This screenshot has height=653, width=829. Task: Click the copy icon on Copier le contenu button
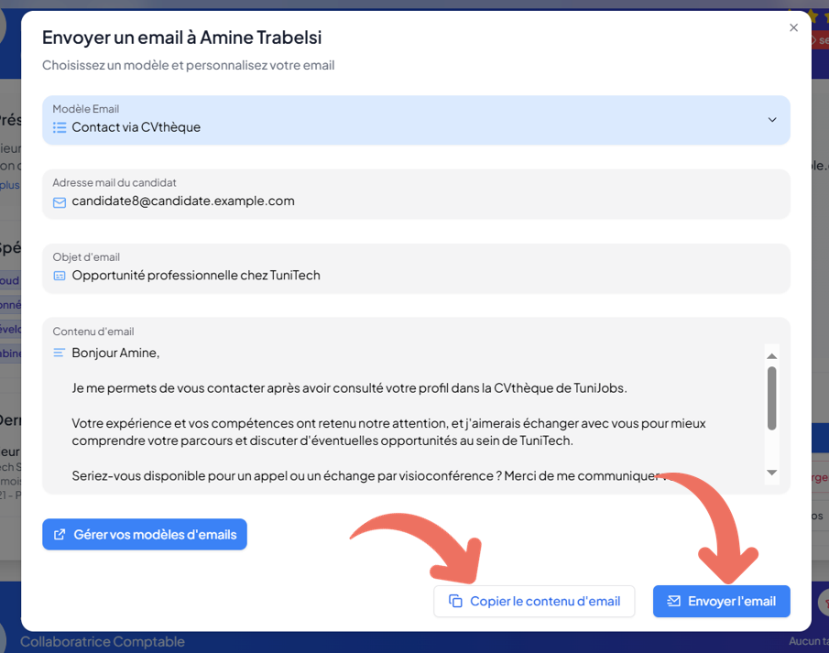[455, 602]
